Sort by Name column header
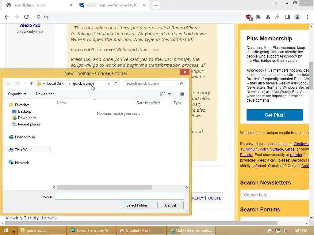The image size is (314, 235). (62, 103)
